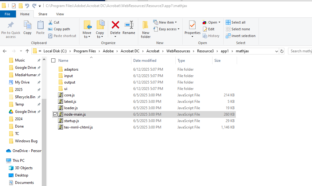Click Acrobat DC in the address breadcrumb
312x186 pixels.
130,51
